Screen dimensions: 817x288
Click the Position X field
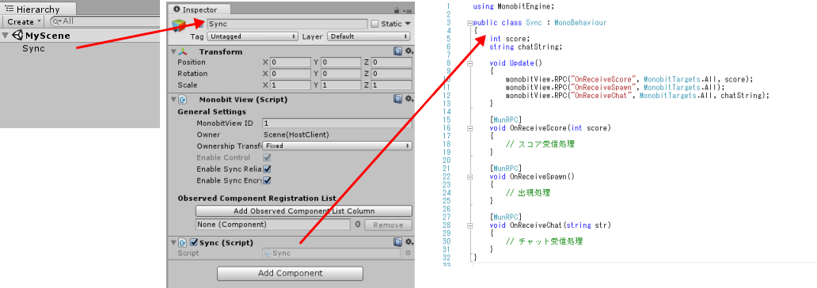tap(290, 62)
